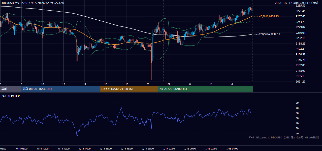
Task: Click the 7/14 18:00 bottom time label
Action: point(127,148)
